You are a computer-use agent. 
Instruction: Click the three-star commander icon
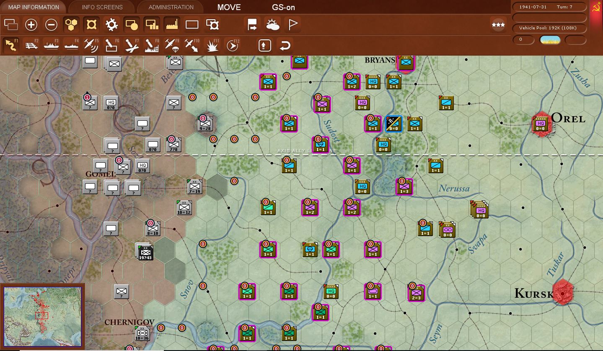pos(498,25)
